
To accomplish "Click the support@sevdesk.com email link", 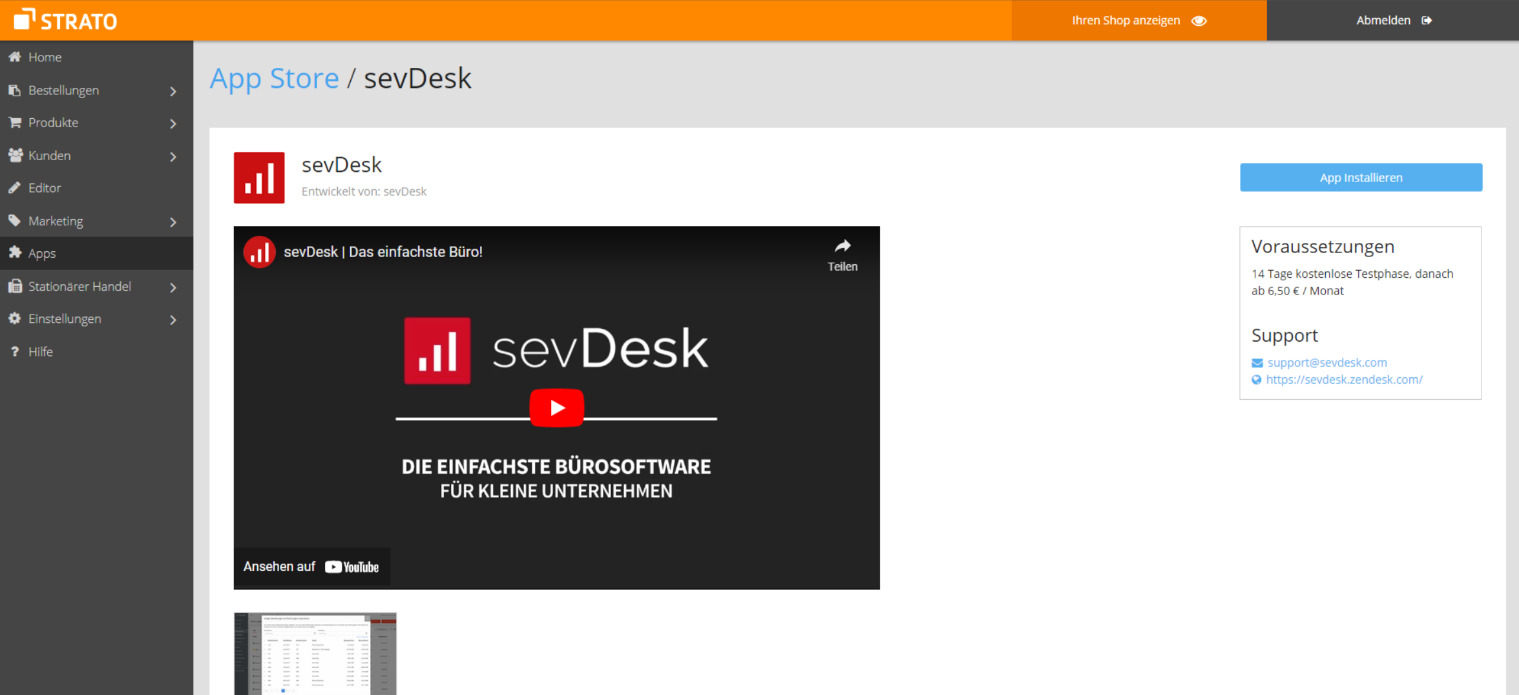I will [x=1327, y=362].
